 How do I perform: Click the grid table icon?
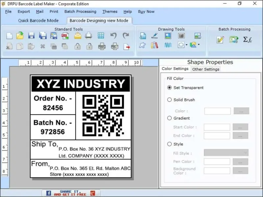(101, 35)
